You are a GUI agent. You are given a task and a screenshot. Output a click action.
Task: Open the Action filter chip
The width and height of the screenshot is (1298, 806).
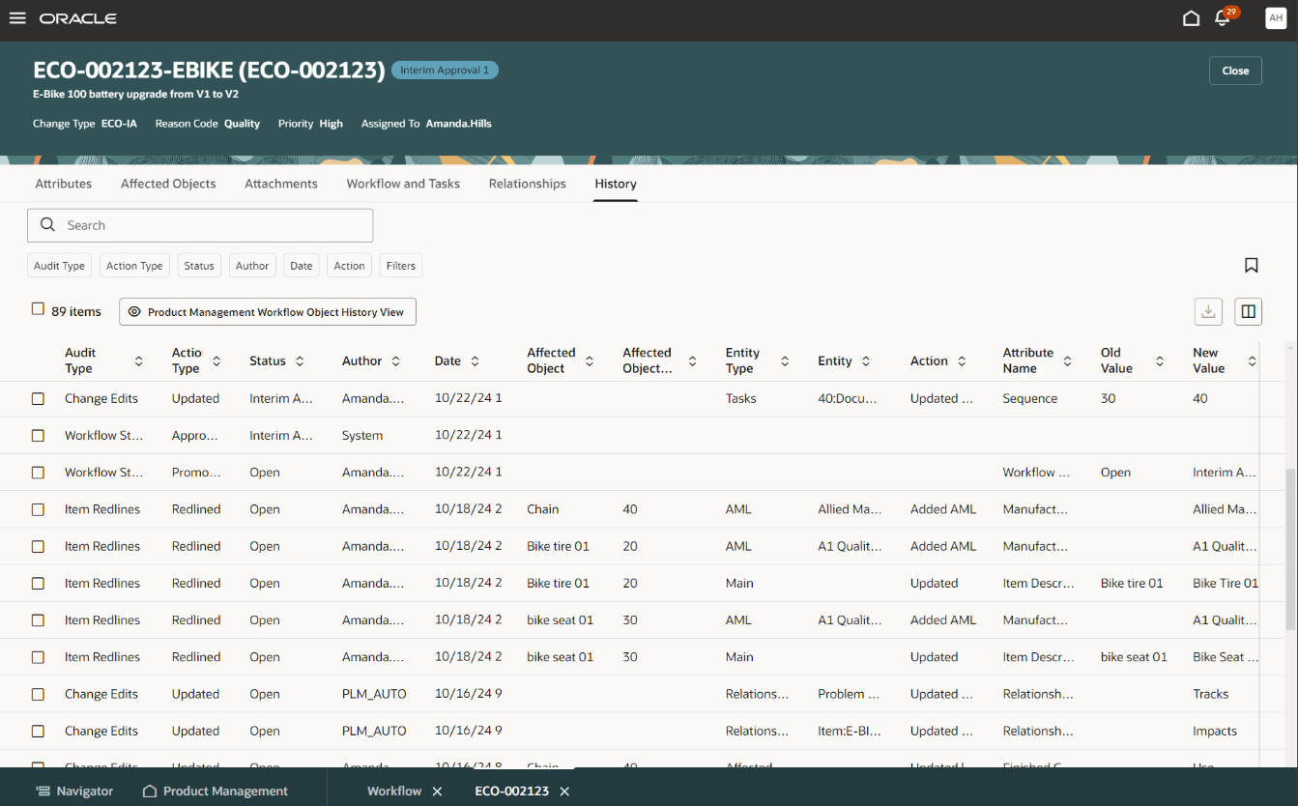point(349,266)
